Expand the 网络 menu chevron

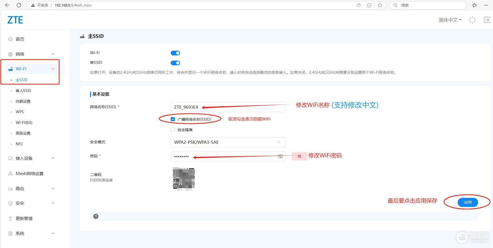53,54
